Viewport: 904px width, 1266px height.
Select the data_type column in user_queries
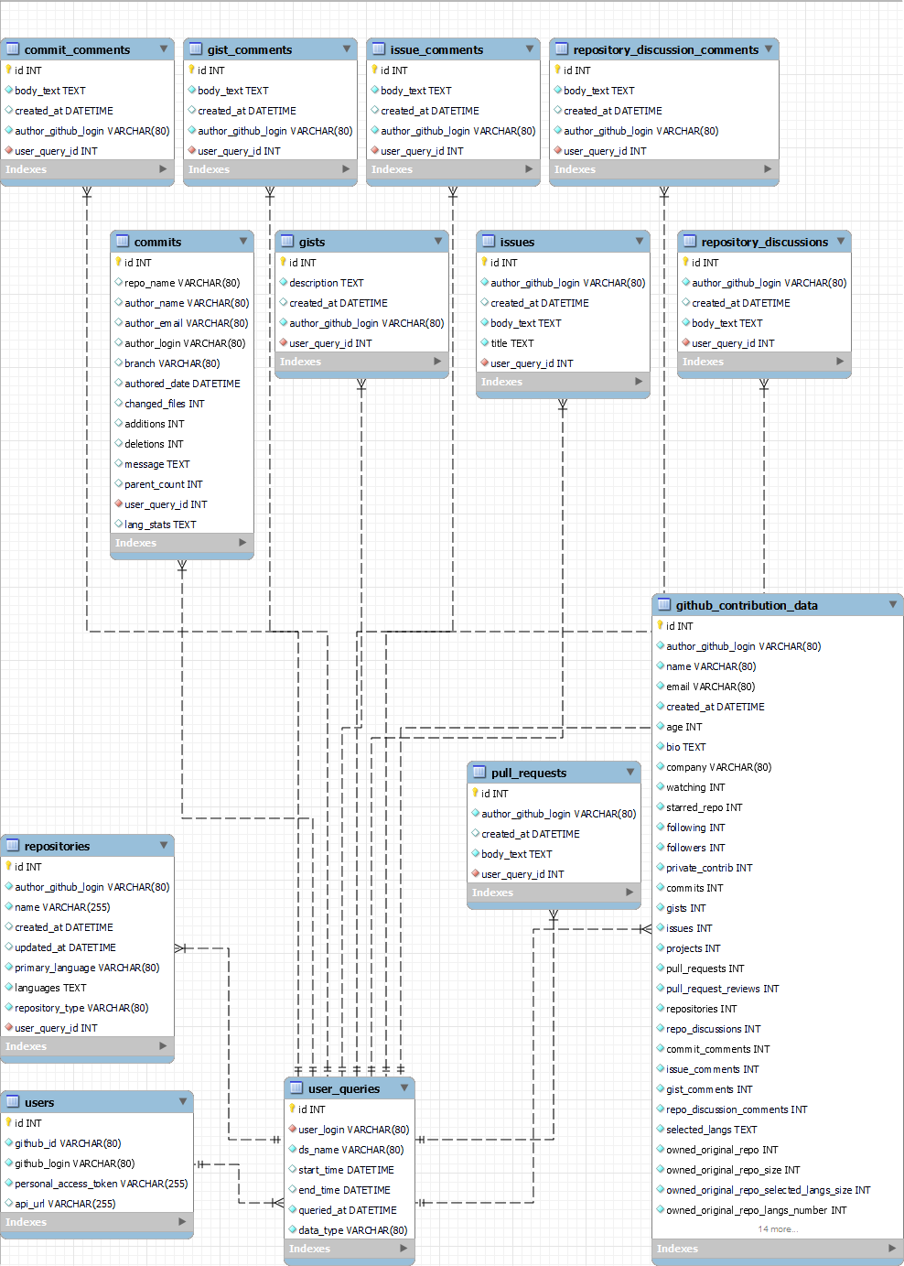352,1230
